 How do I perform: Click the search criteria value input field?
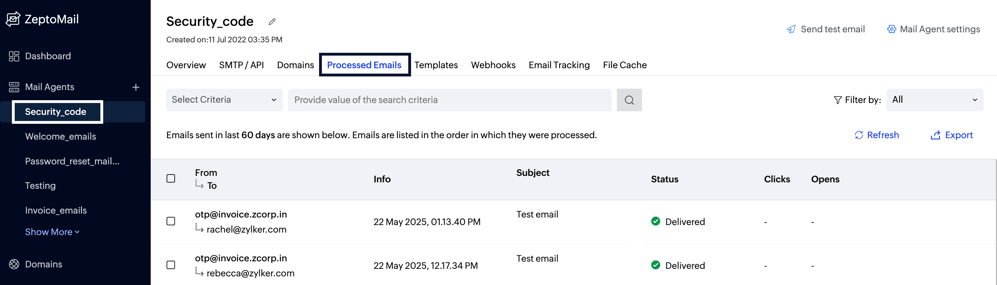[x=449, y=100]
